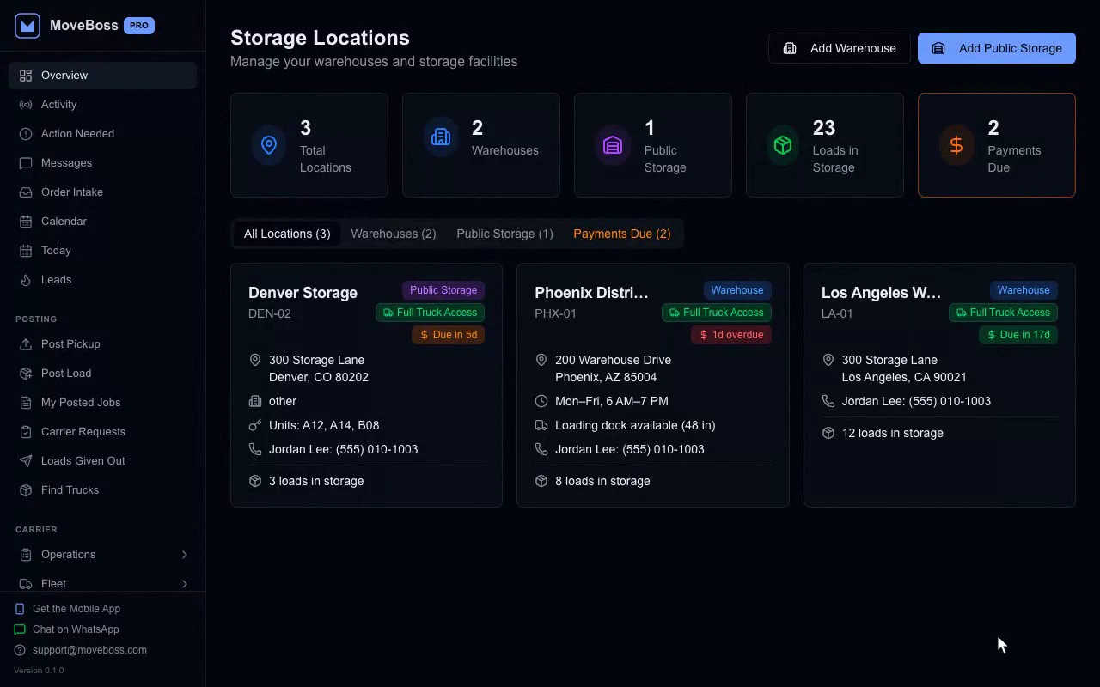The image size is (1100, 687).
Task: Open Activity via its pulse icon
Action: point(26,105)
